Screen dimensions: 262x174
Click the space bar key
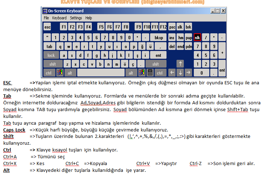tap(101, 73)
